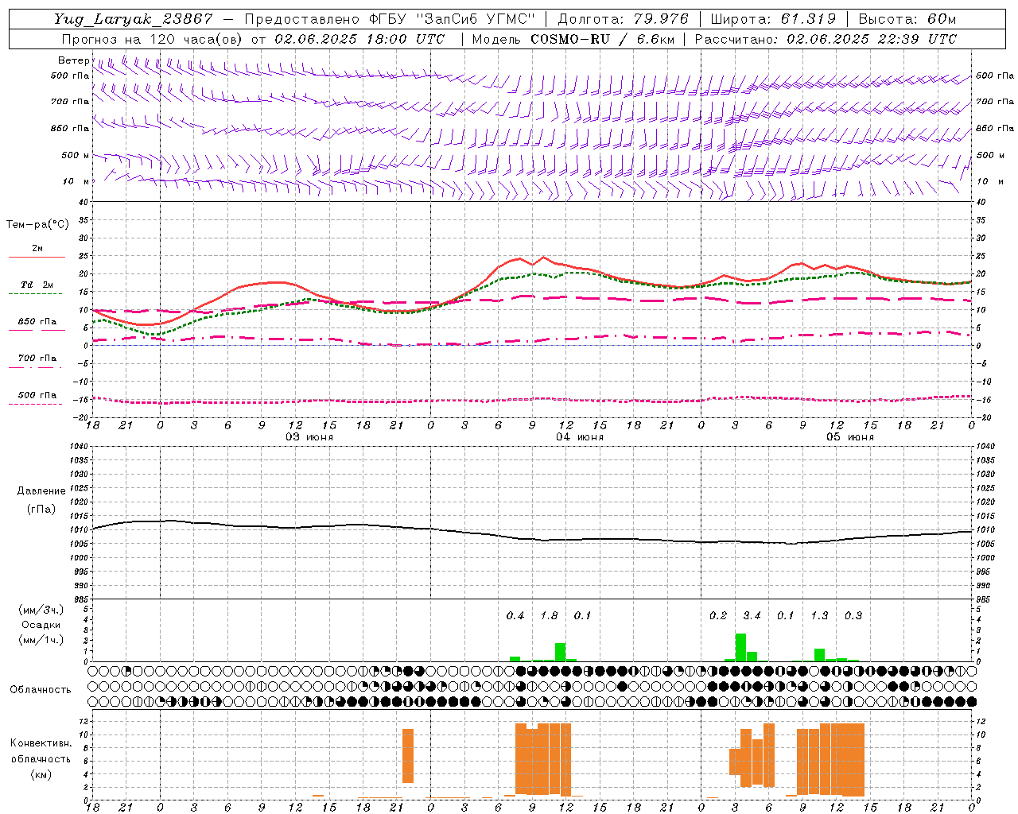Click the 1.8 precipitation total value
The width and height of the screenshot is (1018, 814).
click(549, 616)
